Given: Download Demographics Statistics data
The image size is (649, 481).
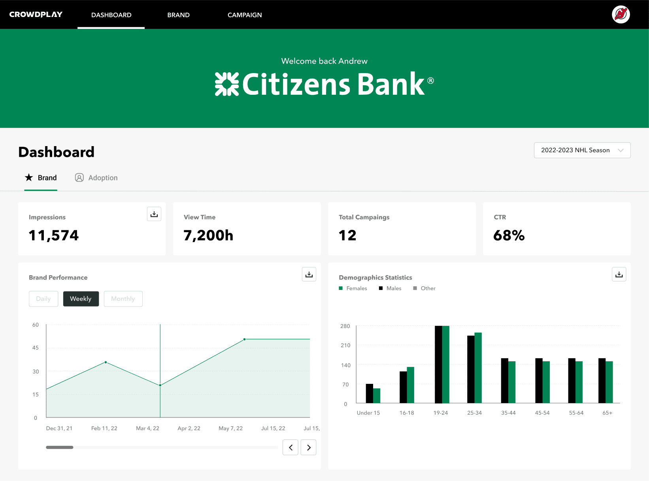Looking at the screenshot, I should click(x=619, y=274).
